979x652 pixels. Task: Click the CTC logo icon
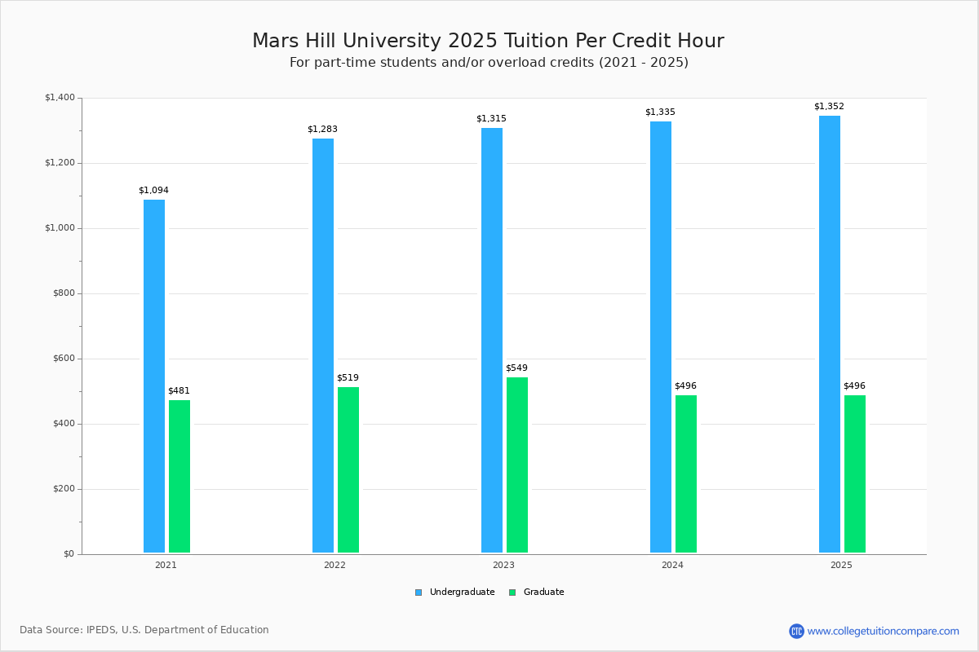[x=798, y=629]
